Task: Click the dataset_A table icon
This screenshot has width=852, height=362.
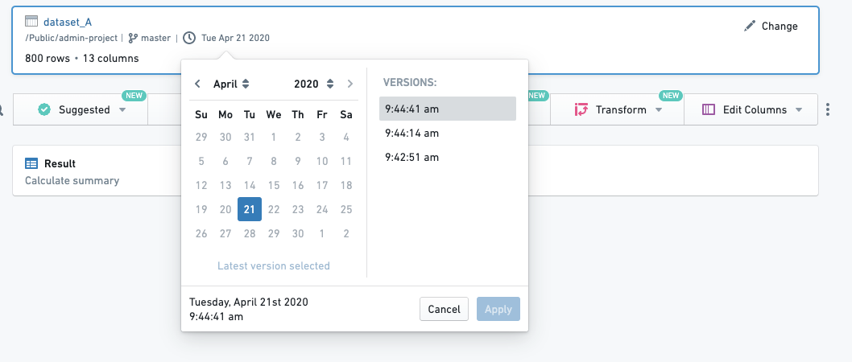Action: (x=31, y=22)
